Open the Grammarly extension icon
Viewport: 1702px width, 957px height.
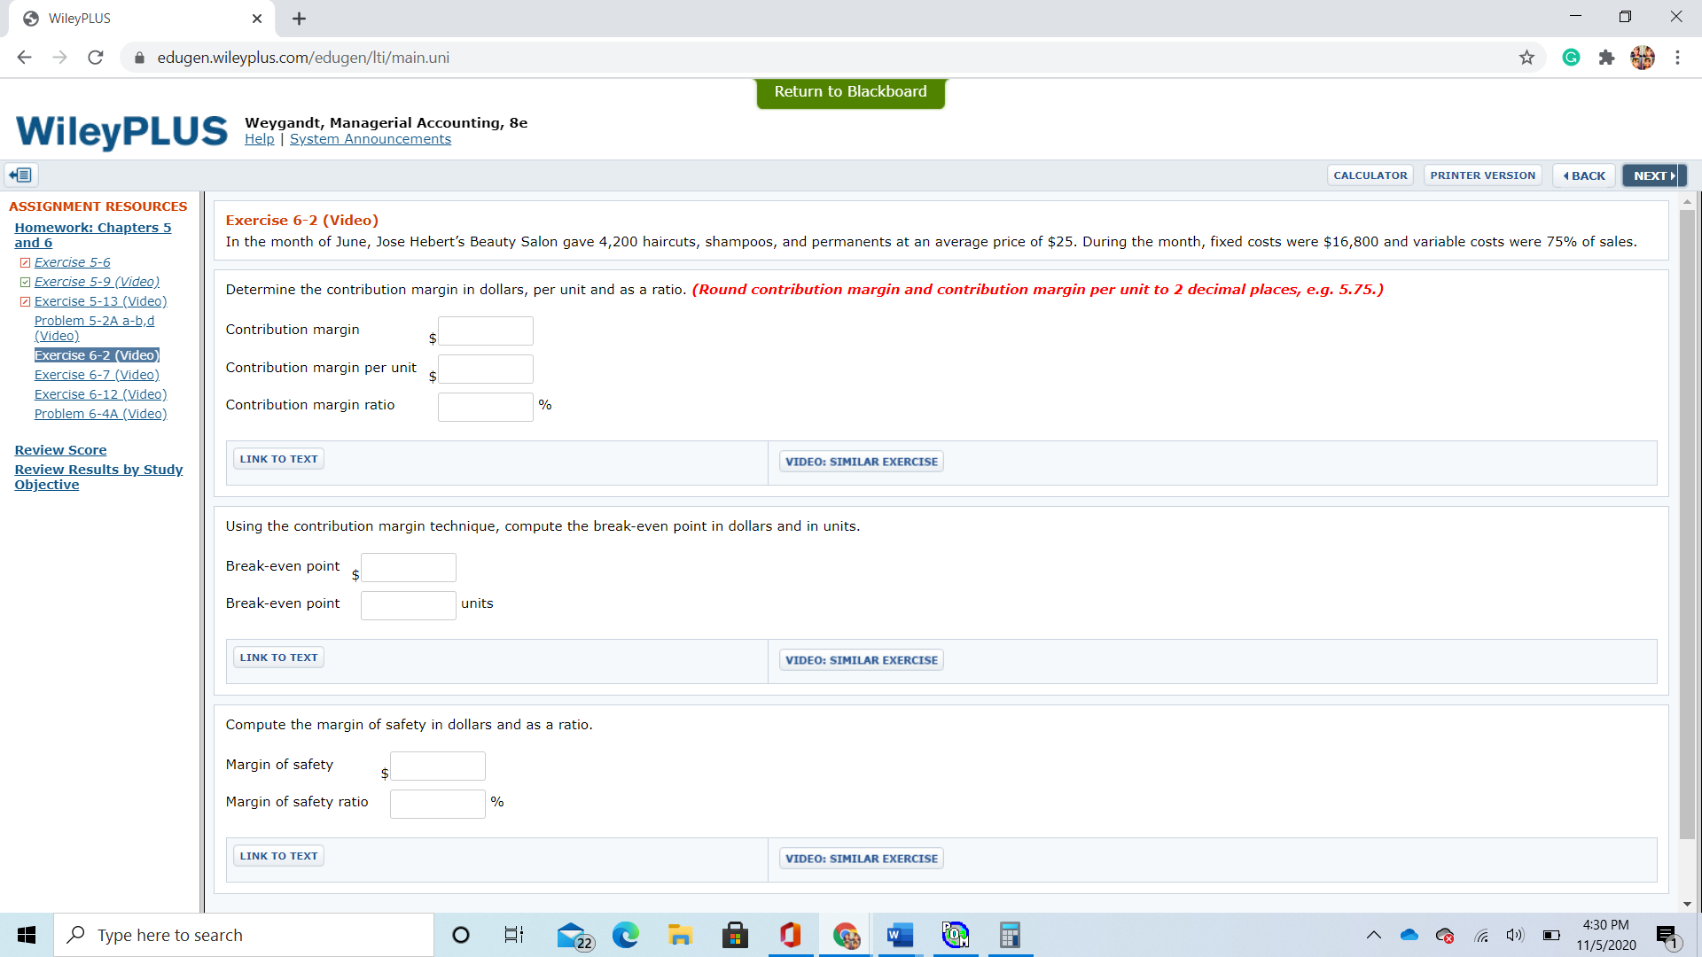(x=1571, y=58)
